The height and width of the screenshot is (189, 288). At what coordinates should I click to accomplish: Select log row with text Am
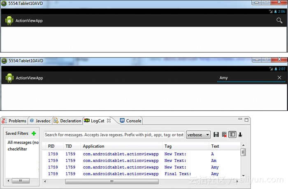click(142, 160)
